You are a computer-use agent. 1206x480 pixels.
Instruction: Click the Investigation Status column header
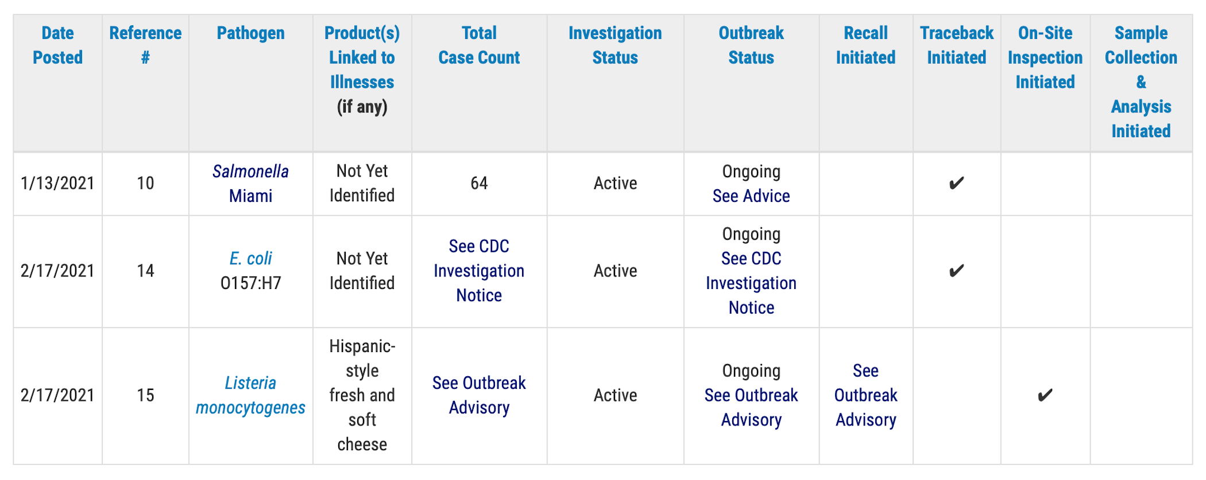tap(615, 45)
